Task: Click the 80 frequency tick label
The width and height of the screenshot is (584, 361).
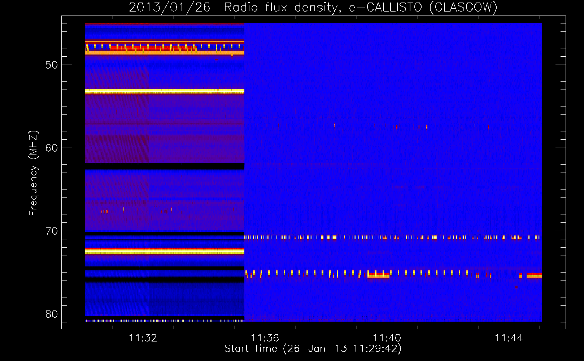Action: (52, 314)
